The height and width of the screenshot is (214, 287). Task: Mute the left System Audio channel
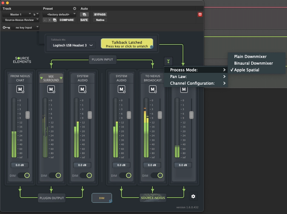click(x=82, y=89)
